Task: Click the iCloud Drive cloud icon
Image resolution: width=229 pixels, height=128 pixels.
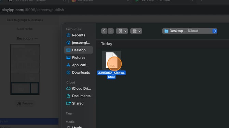Action: pyautogui.click(x=68, y=89)
